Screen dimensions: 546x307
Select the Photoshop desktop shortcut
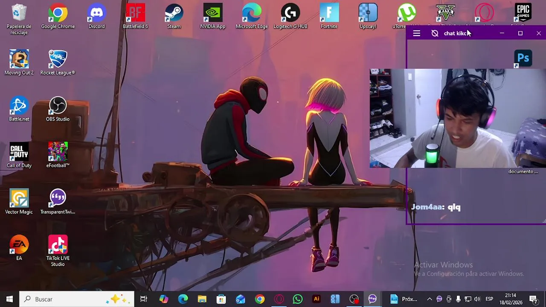click(523, 59)
